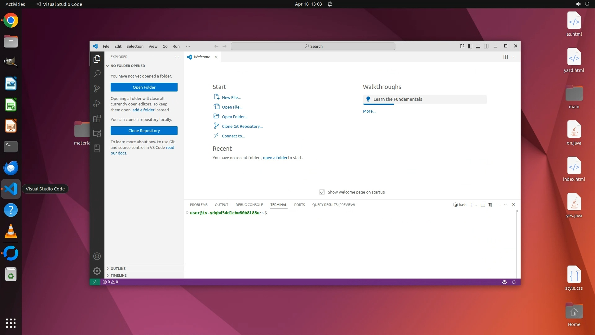Switch to the PROBLEMS panel tab
Screen dimensions: 595x335
(199, 205)
